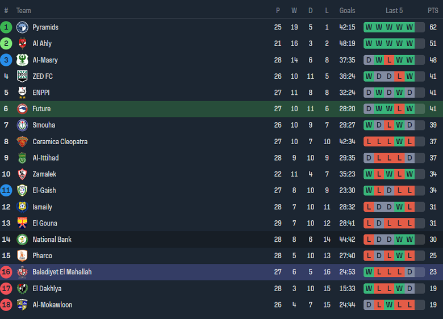Click the El Gouna club badge

click(x=22, y=223)
